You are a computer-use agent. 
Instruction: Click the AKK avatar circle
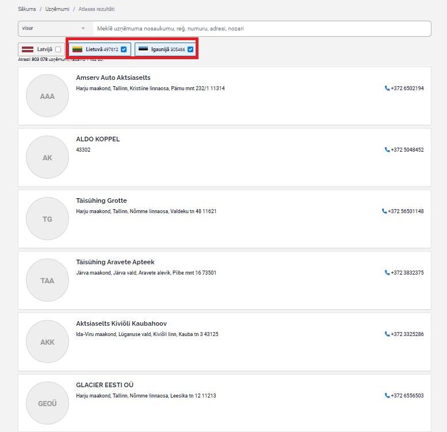pyautogui.click(x=47, y=342)
